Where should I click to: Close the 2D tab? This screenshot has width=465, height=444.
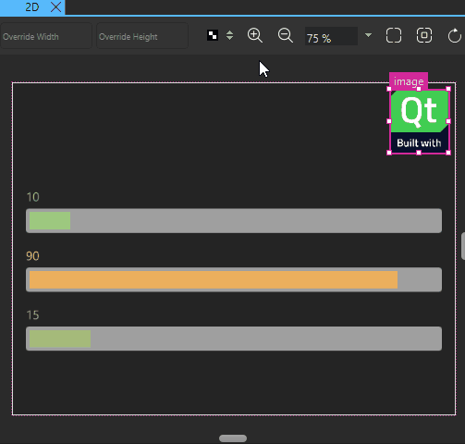point(55,6)
